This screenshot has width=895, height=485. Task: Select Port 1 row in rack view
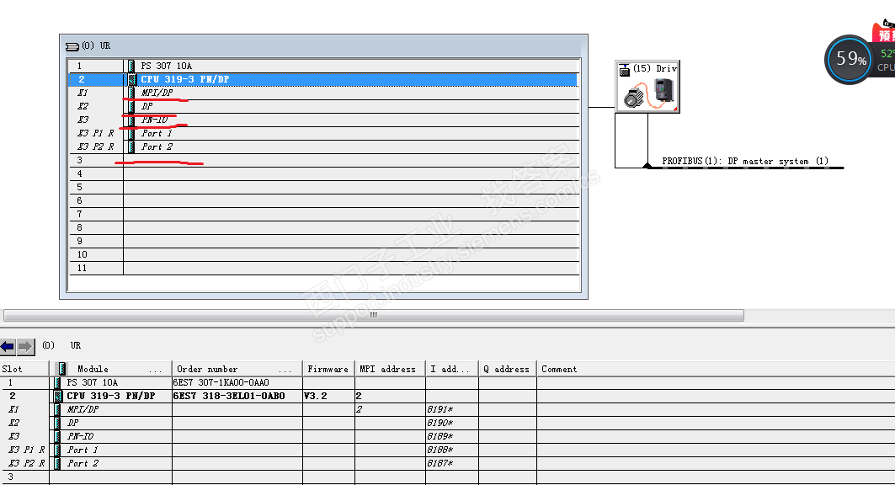(323, 134)
